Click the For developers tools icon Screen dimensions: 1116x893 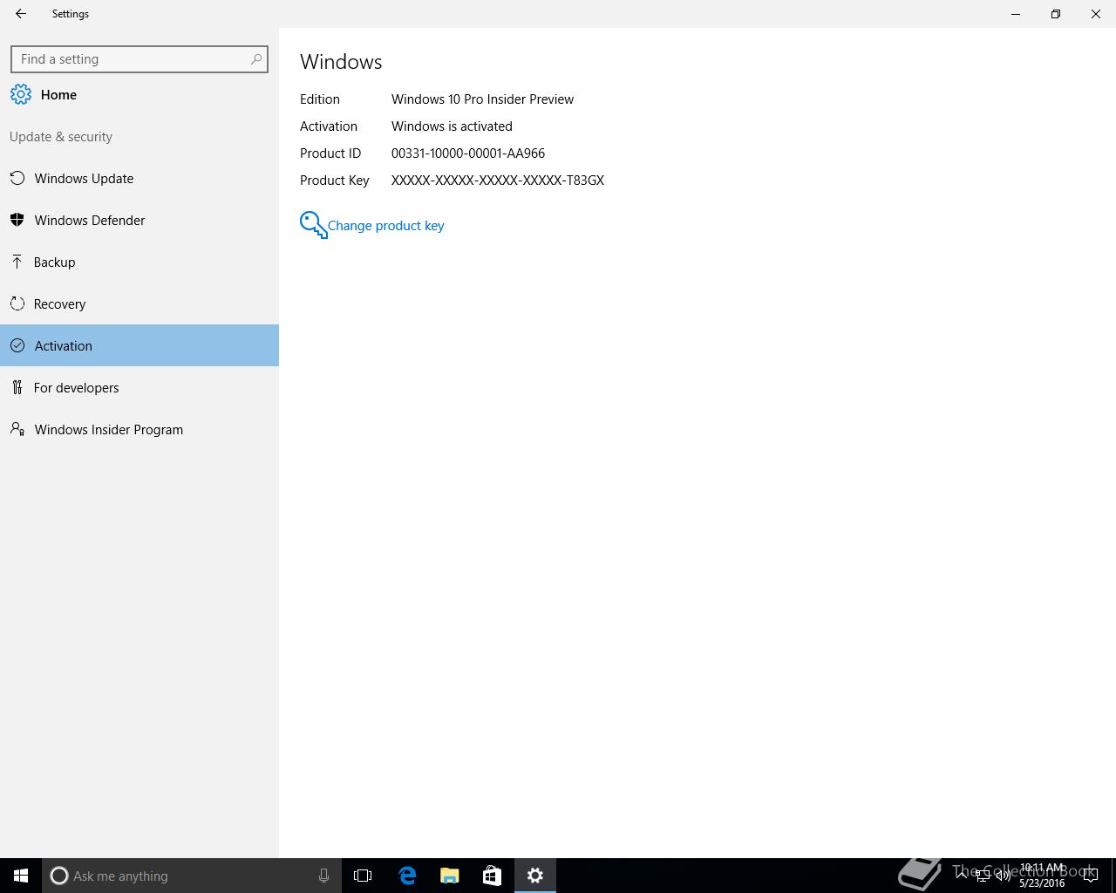[x=17, y=387]
